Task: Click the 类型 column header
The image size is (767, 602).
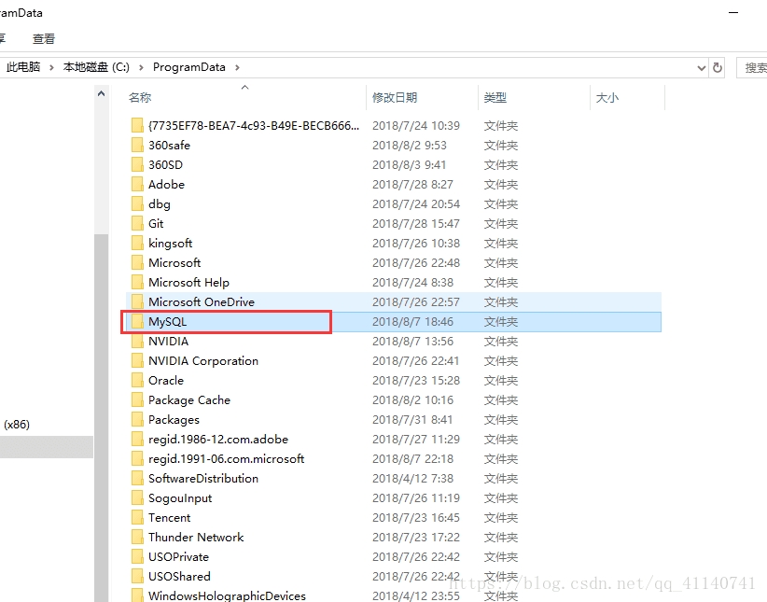Action: 495,98
